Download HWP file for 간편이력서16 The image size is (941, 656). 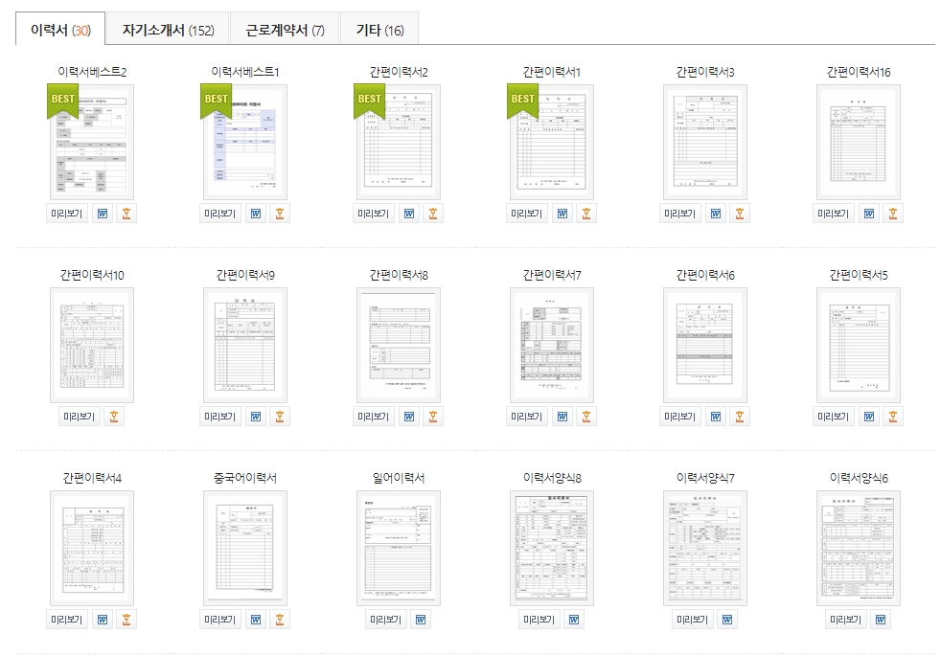point(893,214)
